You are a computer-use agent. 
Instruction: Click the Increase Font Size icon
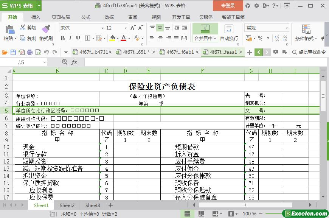point(133,28)
